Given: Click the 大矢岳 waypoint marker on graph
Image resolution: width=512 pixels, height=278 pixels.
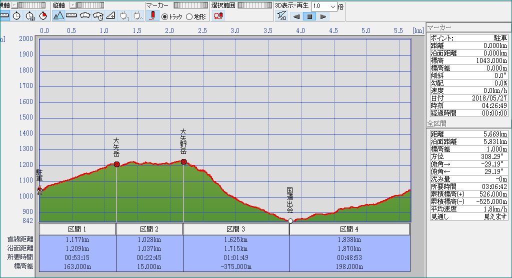Looking at the screenshot, I should [x=116, y=164].
